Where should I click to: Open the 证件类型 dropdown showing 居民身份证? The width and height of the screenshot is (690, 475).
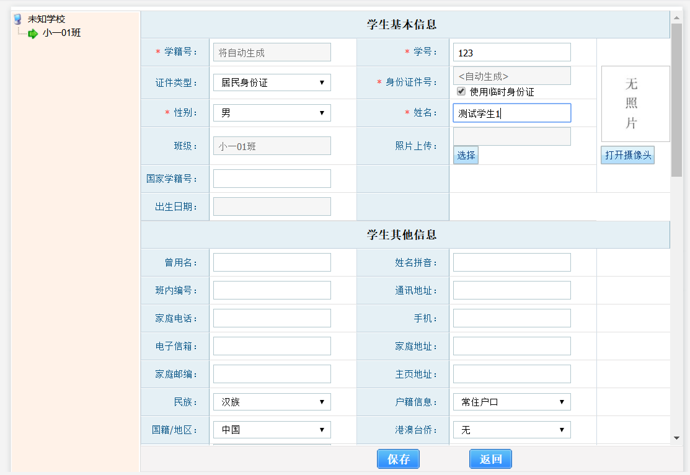(x=272, y=82)
